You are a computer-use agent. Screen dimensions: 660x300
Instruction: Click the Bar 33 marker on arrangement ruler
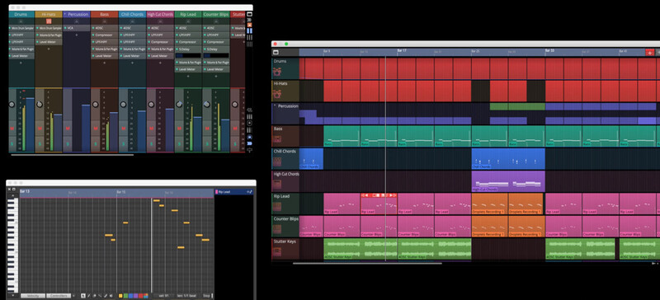pos(549,50)
